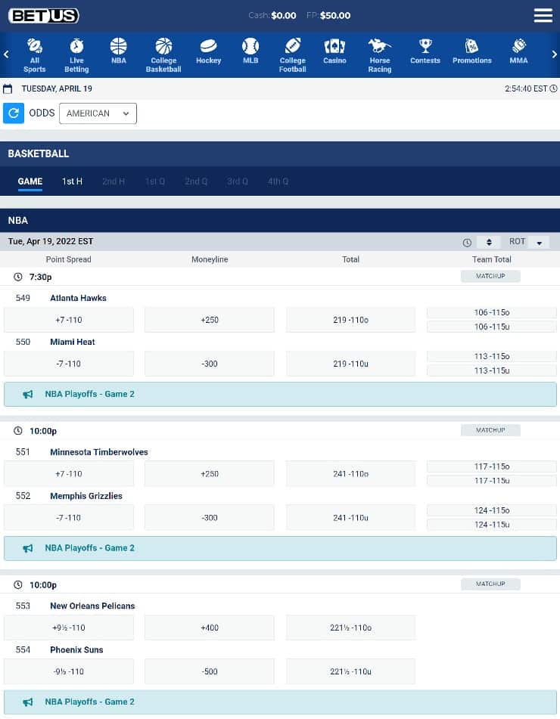Select NBA in the sports bar

pyautogui.click(x=118, y=51)
